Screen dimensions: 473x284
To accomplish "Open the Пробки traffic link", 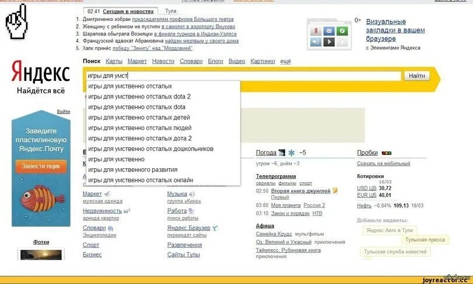I will pos(367,152).
